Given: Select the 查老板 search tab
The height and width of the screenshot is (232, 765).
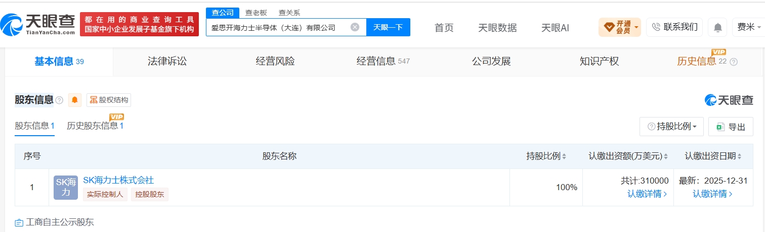Looking at the screenshot, I should pos(256,13).
